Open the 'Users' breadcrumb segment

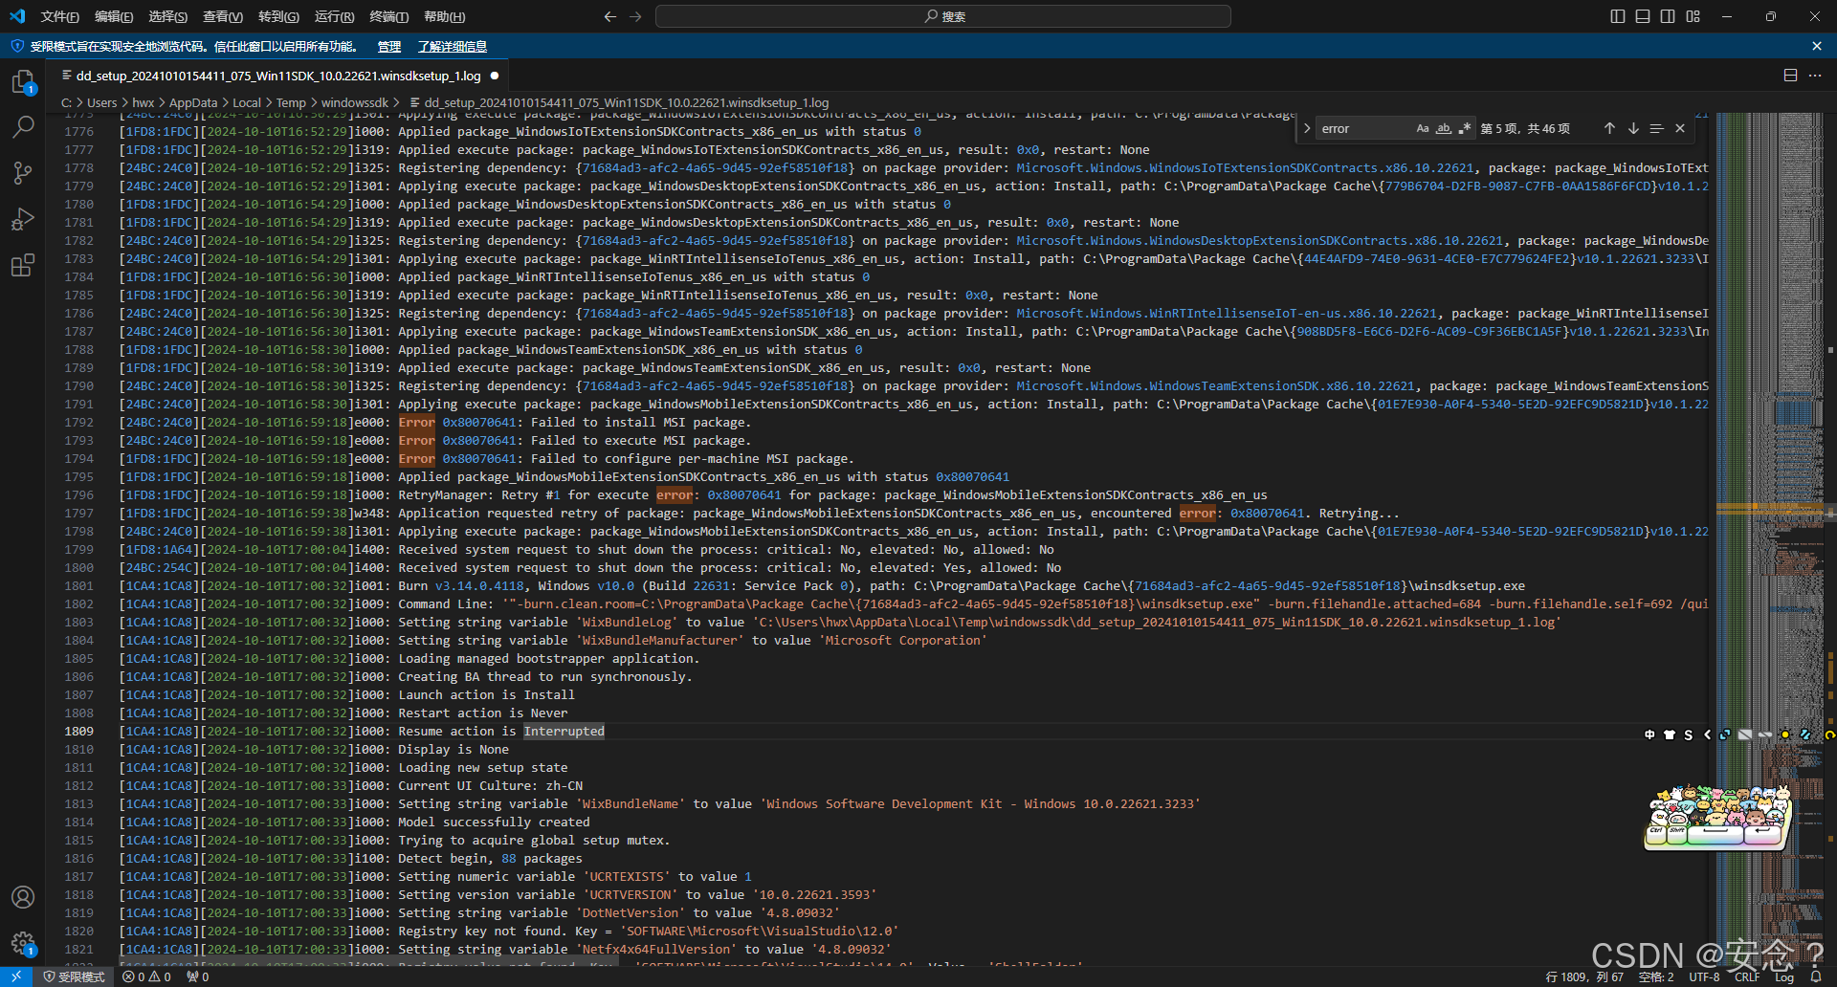point(102,102)
